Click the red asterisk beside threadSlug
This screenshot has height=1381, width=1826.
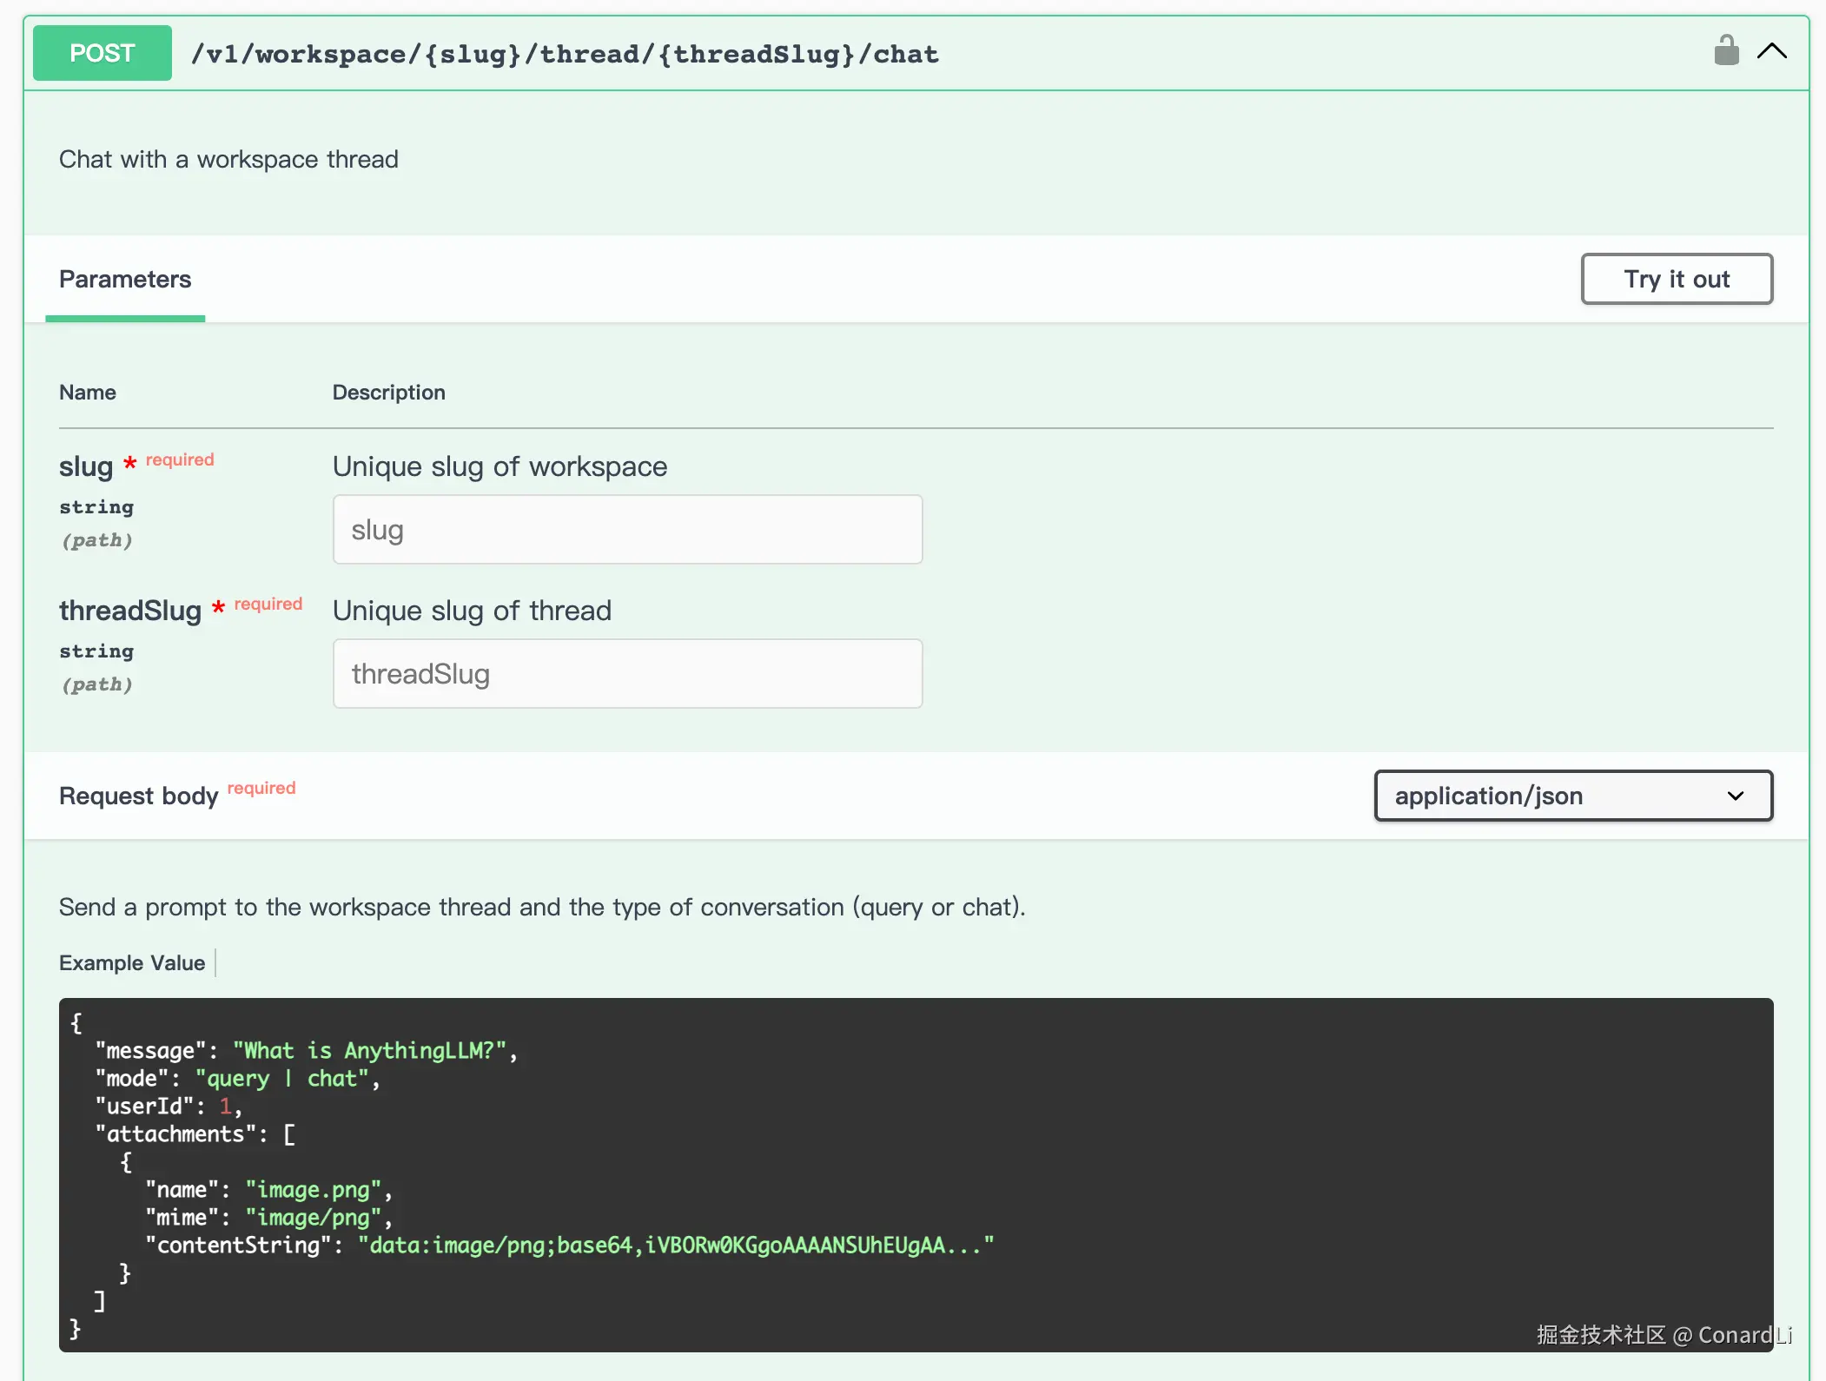click(218, 607)
